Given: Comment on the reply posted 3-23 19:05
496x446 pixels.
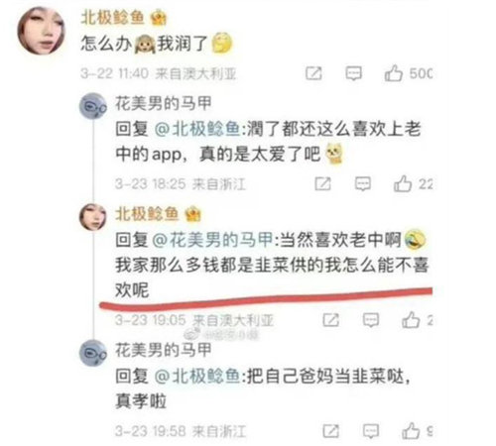Looking at the screenshot, I should pos(371,320).
